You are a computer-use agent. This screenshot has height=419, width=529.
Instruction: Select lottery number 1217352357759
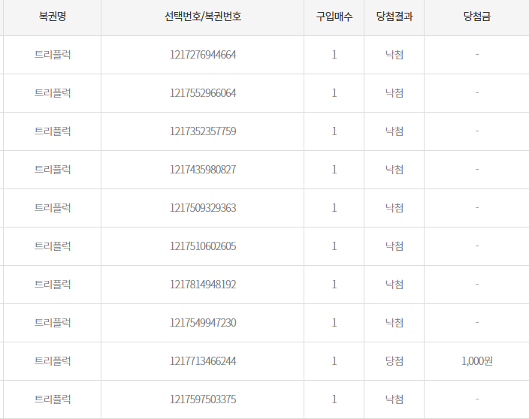pos(203,131)
